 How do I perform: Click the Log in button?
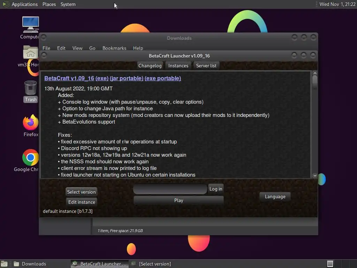(216, 189)
